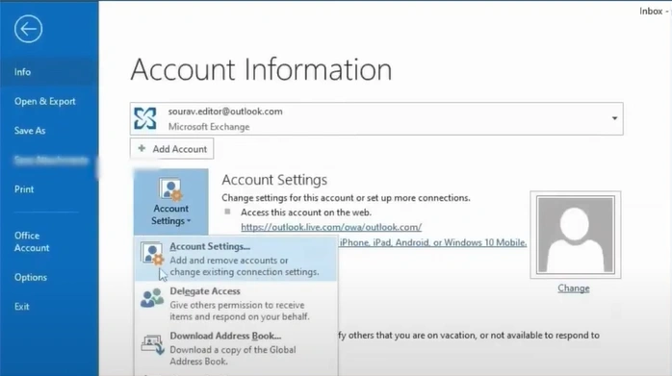672x376 pixels.
Task: Click Exit in the sidebar
Action: 22,307
